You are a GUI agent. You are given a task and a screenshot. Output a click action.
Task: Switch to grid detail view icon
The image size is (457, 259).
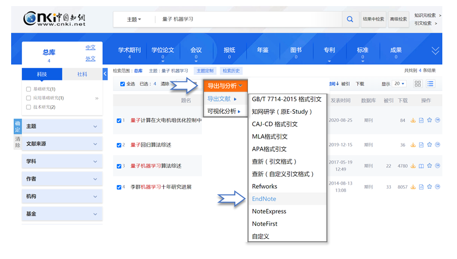[x=418, y=84]
